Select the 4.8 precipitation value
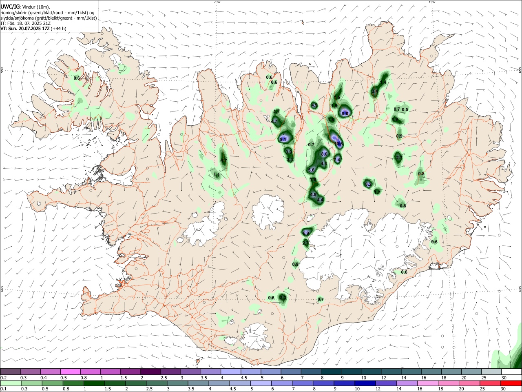Viewport: 522px width, 392px height. coord(313,195)
